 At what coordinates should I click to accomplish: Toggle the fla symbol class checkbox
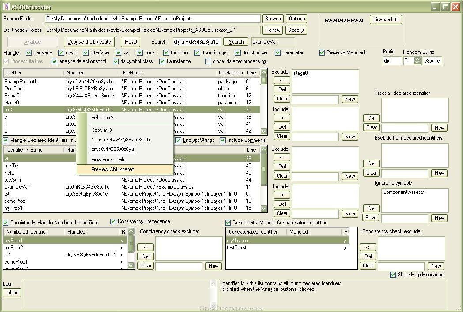coord(116,61)
